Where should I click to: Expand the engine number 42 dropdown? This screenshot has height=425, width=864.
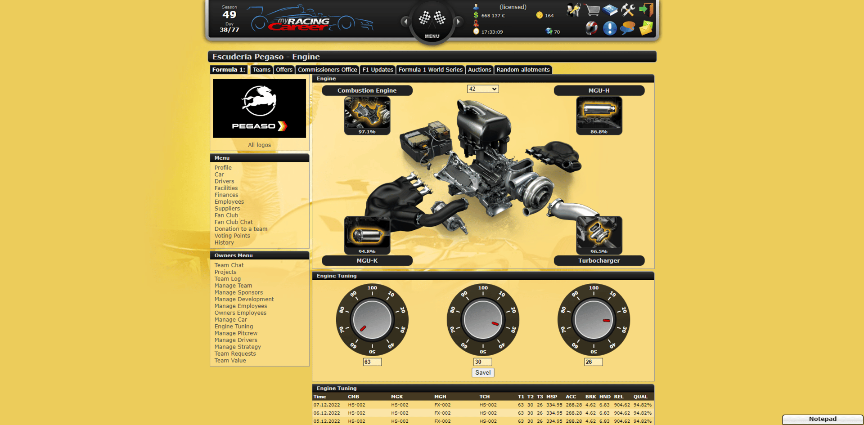click(483, 89)
